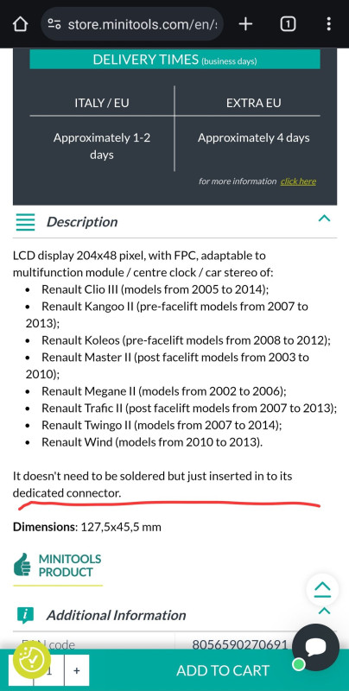Tap the yellow-green clock badge icon

pyautogui.click(x=32, y=660)
